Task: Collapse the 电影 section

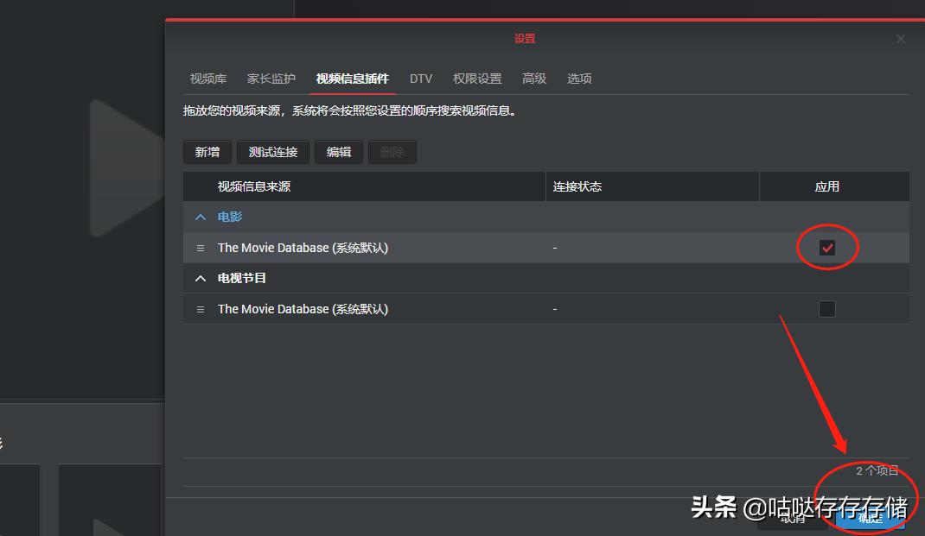Action: pos(201,217)
